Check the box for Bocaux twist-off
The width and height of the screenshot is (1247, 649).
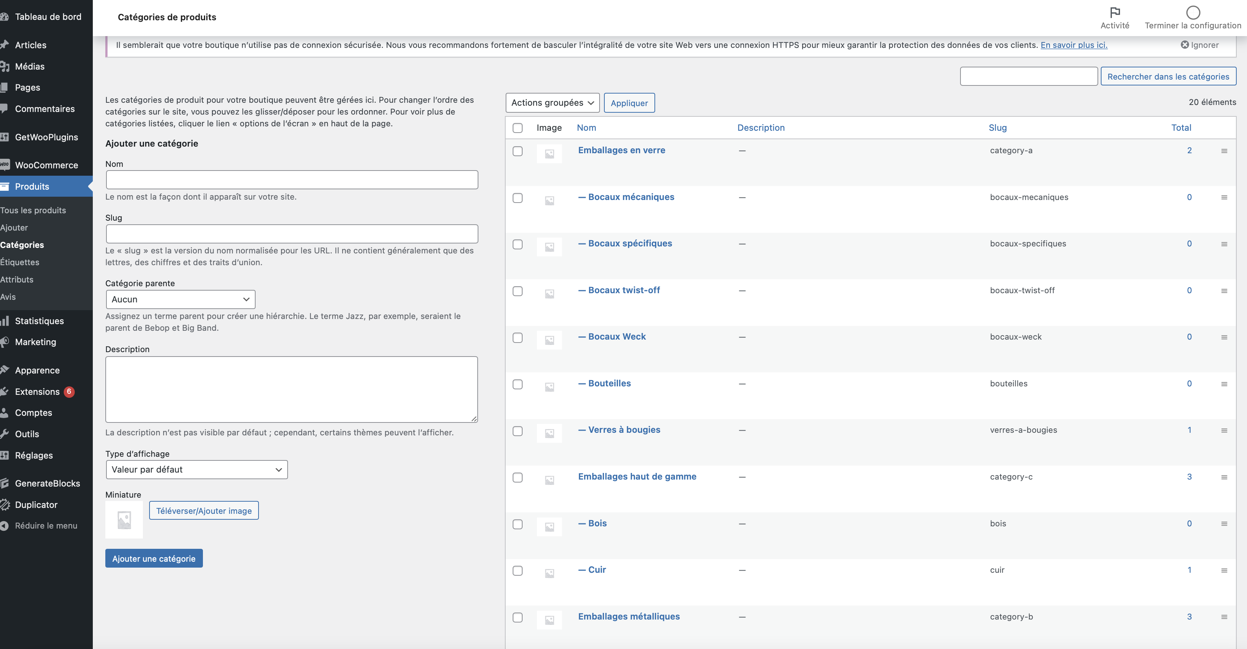(x=517, y=291)
